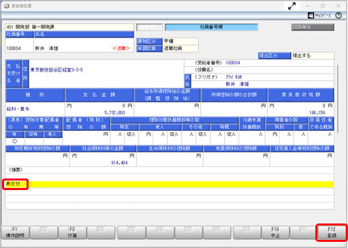
Task: Open the help question mark icon
Action: click(x=338, y=16)
